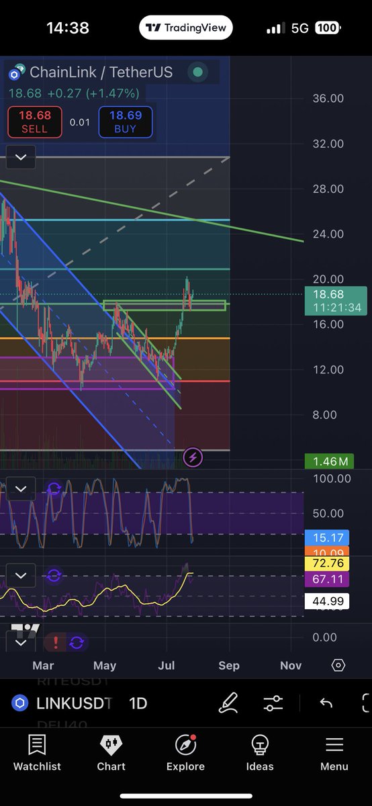Viewport: 372px width, 806px height.
Task: Open the Explore tab
Action: pyautogui.click(x=185, y=753)
